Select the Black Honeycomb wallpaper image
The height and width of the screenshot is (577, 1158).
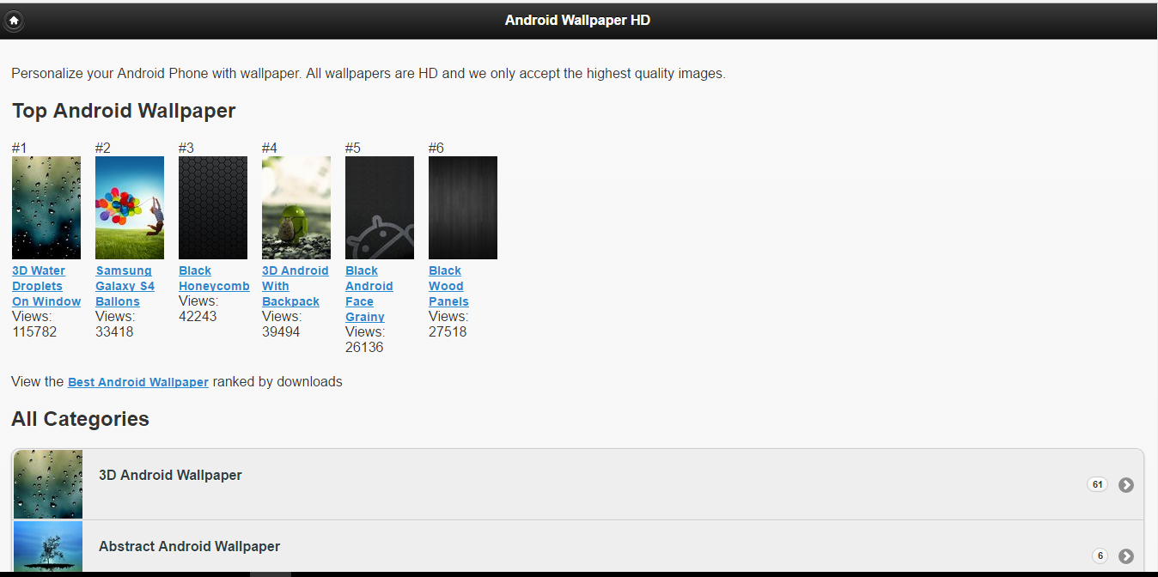coord(213,208)
